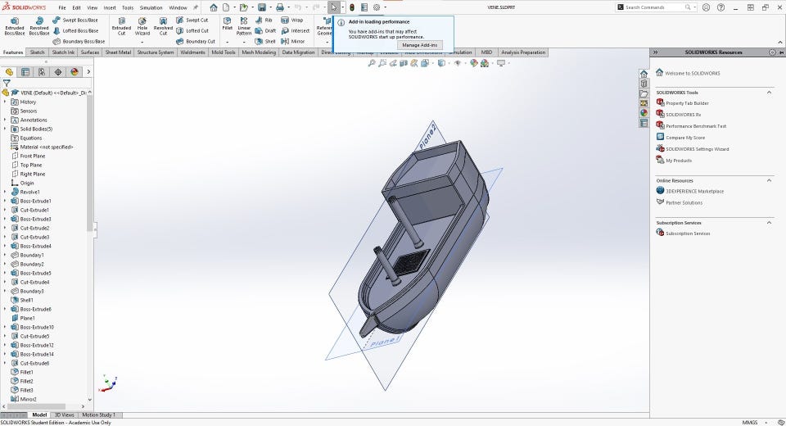786x426 pixels.
Task: Expand the Solid Bodies(5) folder
Action: click(5, 129)
